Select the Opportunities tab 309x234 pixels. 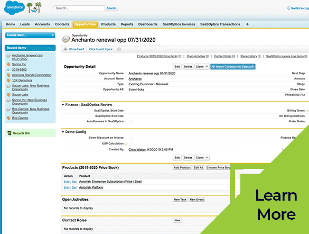pyautogui.click(x=85, y=24)
